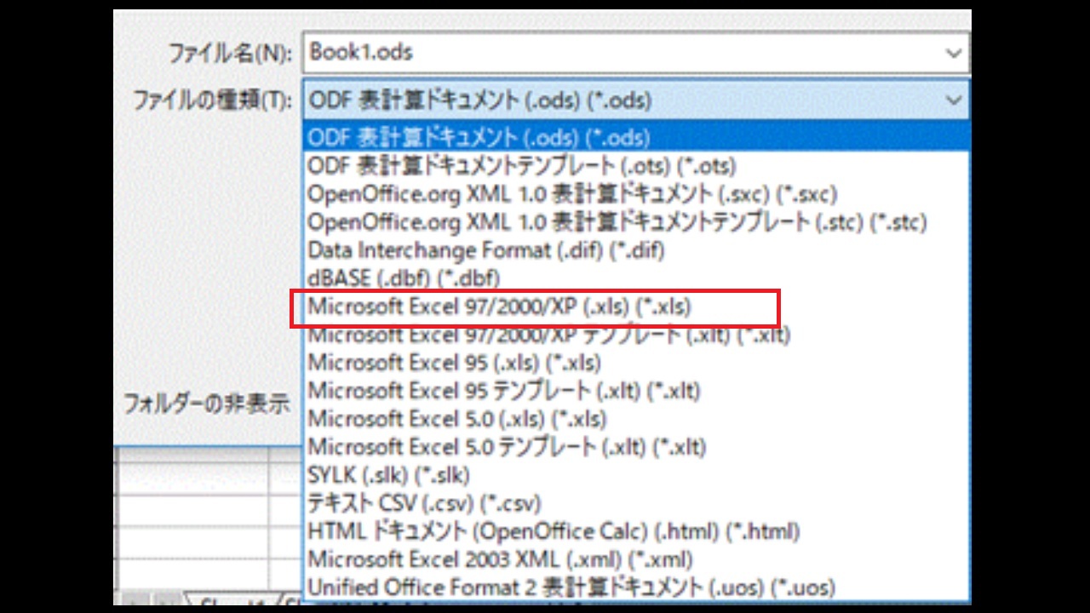Viewport: 1090px width, 613px height.
Task: Choose Microsoft Excel 95 テンプレート (.xlt)
Action: [x=503, y=391]
